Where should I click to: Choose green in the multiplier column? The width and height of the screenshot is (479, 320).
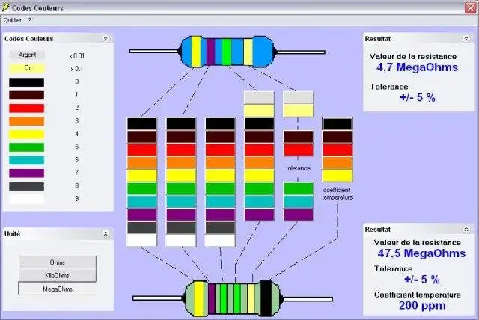click(x=260, y=189)
